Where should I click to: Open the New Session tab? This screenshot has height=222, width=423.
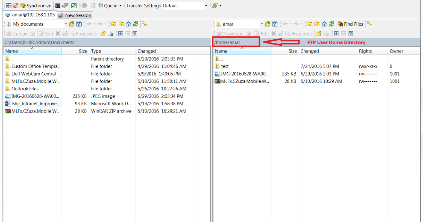[x=75, y=15]
